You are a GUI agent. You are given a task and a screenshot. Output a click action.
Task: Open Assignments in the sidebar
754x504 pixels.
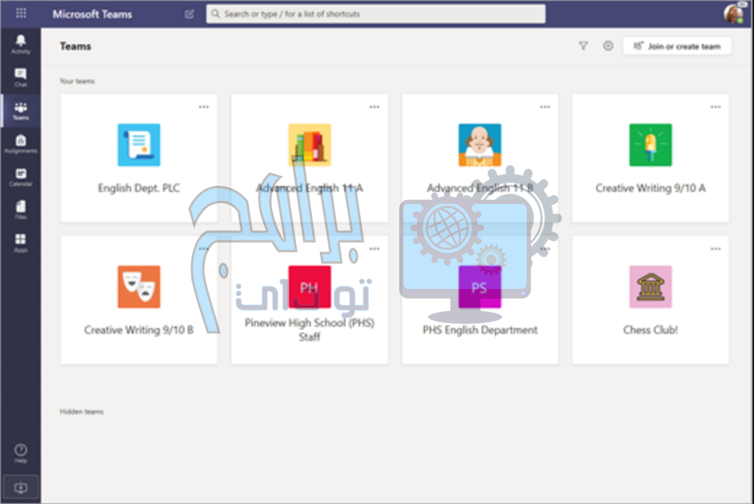(x=21, y=144)
